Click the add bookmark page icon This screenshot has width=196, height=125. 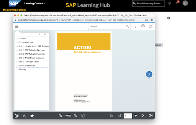(17, 116)
